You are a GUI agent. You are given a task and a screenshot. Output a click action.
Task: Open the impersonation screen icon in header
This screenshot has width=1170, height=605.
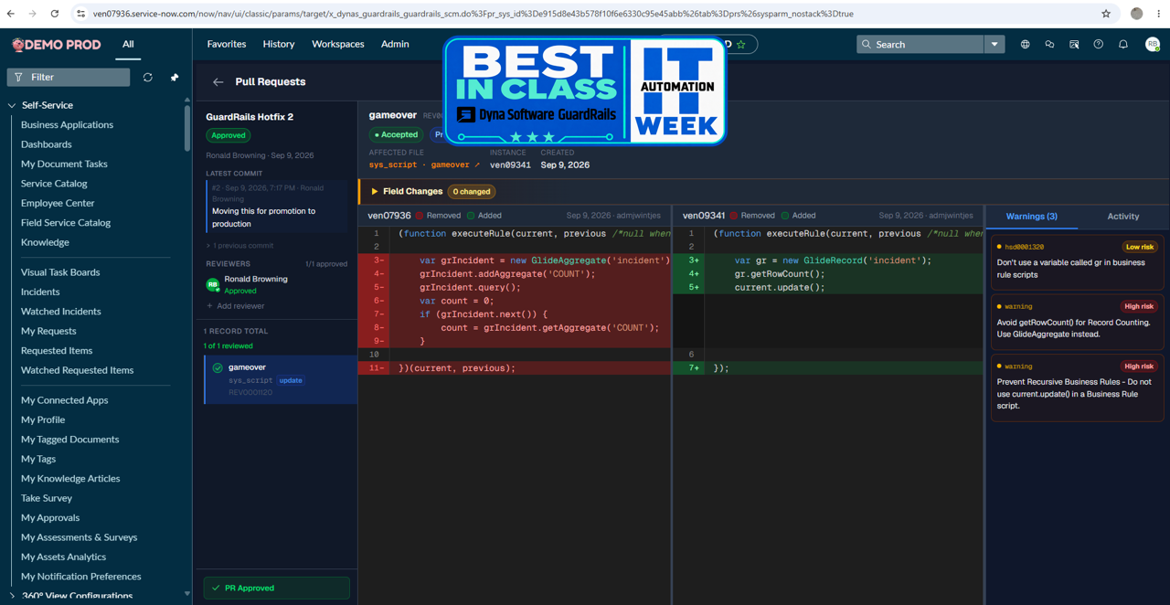[1074, 44]
